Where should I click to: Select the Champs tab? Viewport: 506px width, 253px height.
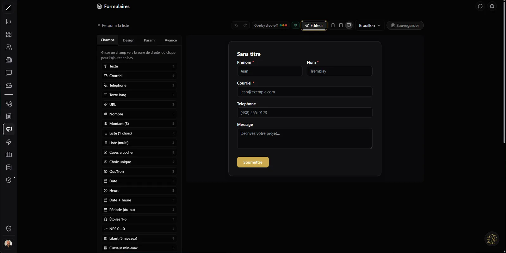point(108,40)
